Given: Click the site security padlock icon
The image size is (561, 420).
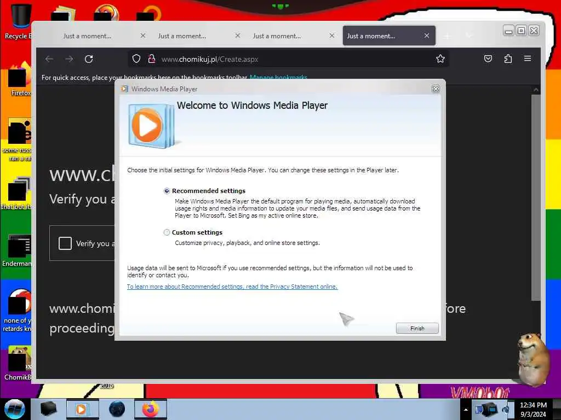Looking at the screenshot, I should tap(152, 59).
